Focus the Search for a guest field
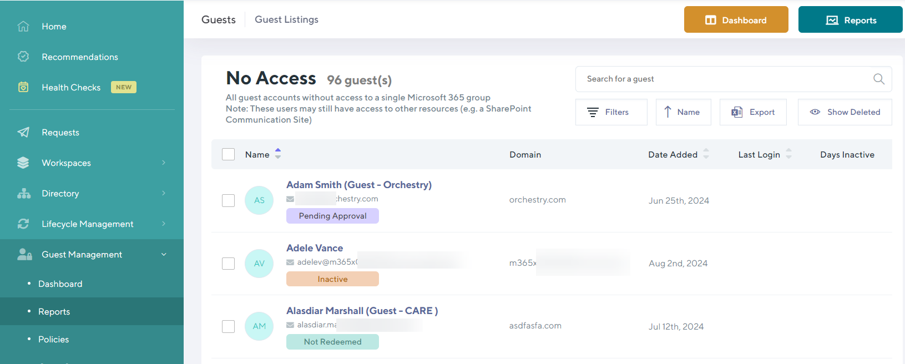The height and width of the screenshot is (364, 905). [721, 79]
